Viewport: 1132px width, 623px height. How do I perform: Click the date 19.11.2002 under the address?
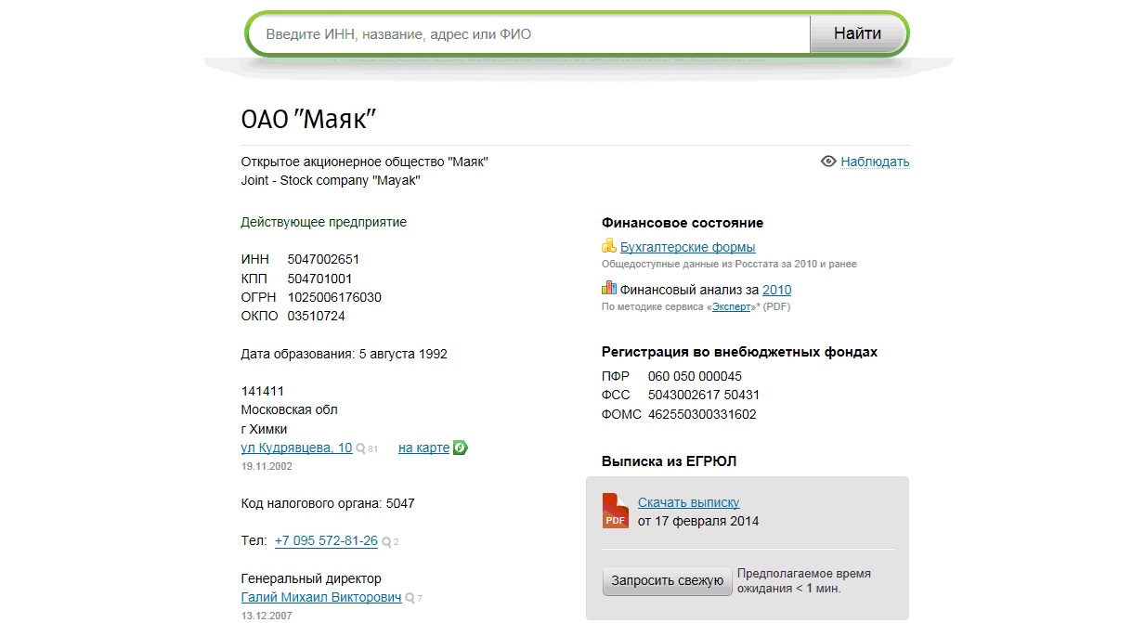tap(267, 466)
